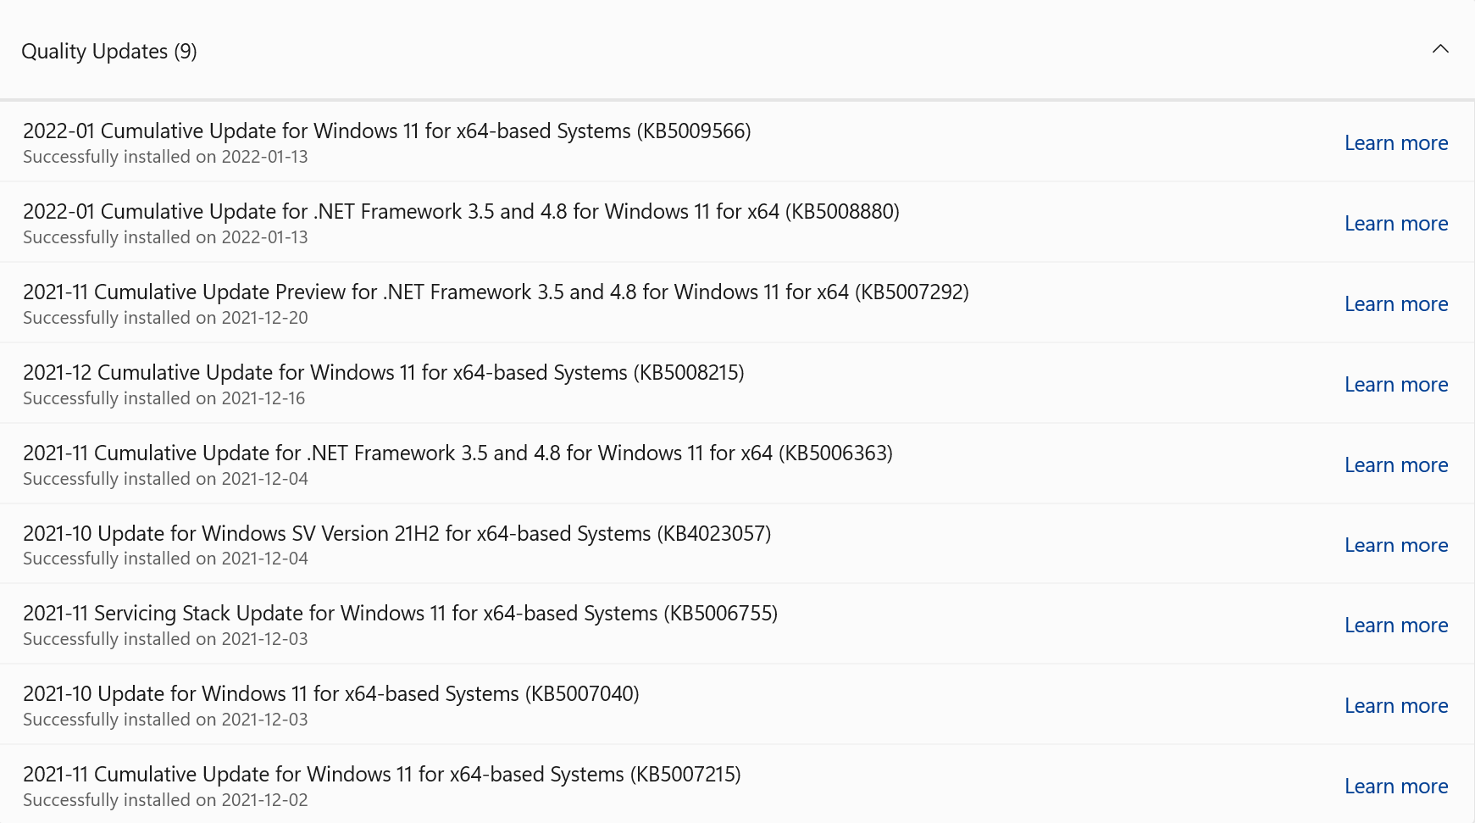Select the 2021-12 Cumulative Update KB5008215 entry
The width and height of the screenshot is (1475, 823).
coord(737,383)
